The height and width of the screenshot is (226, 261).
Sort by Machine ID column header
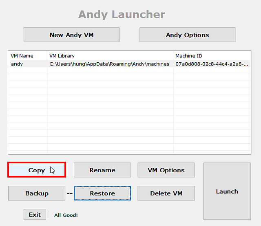pos(212,56)
